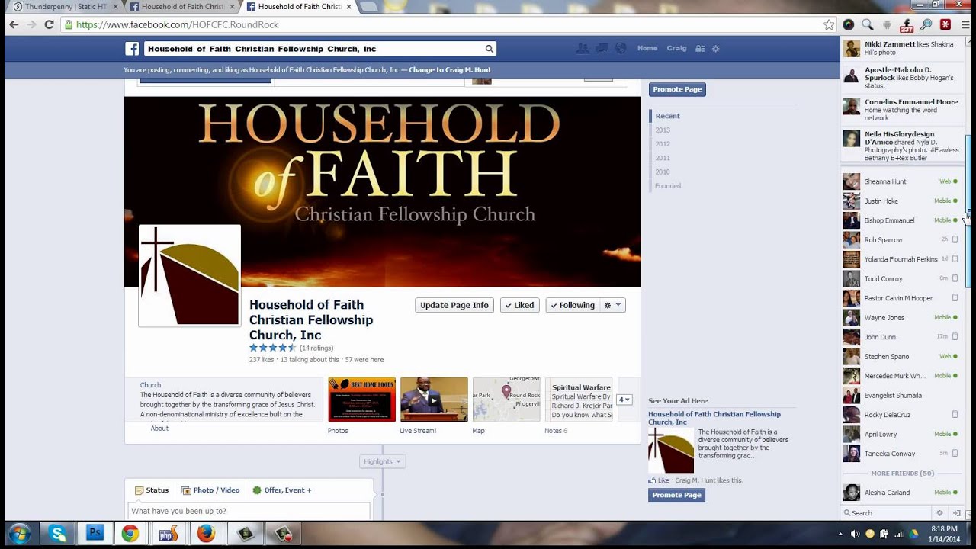Screen dimensions: 976x549
Task: Click the Facebook logo icon
Action: pyautogui.click(x=132, y=49)
